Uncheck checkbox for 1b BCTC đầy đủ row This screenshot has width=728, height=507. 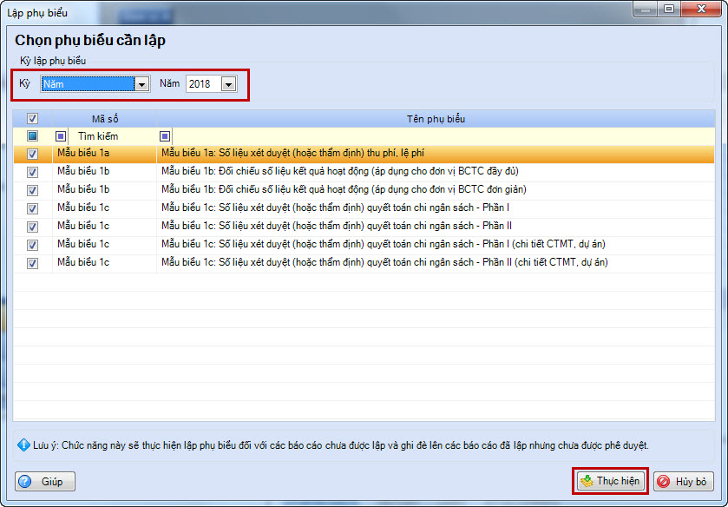(32, 172)
